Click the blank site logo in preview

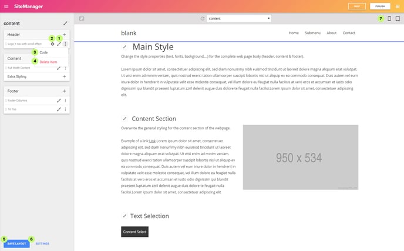pyautogui.click(x=129, y=33)
